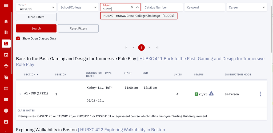Screen dimensions: 273x133
Task: Go to Home via the house icon
Action: (6, 21)
